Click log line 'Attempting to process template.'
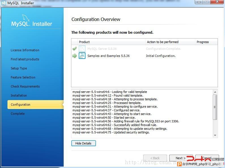The height and width of the screenshot is (168, 225). point(115,99)
